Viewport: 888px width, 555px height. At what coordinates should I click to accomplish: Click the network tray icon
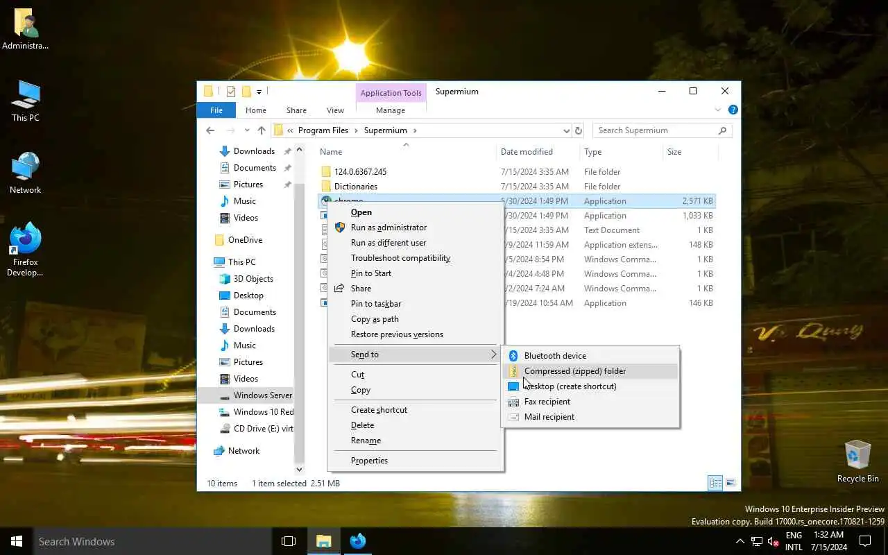(757, 542)
